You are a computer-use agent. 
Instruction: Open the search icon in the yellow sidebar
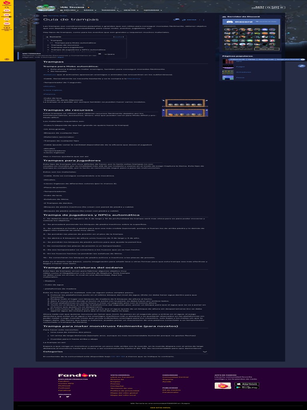tap(7, 7)
